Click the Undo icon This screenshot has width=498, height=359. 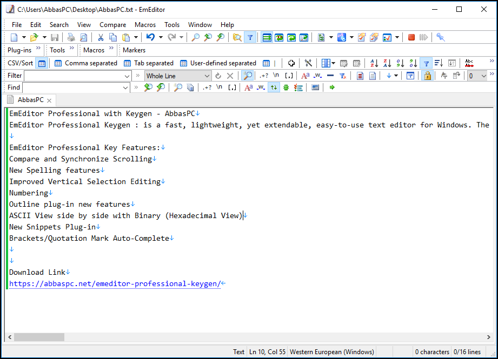(150, 37)
